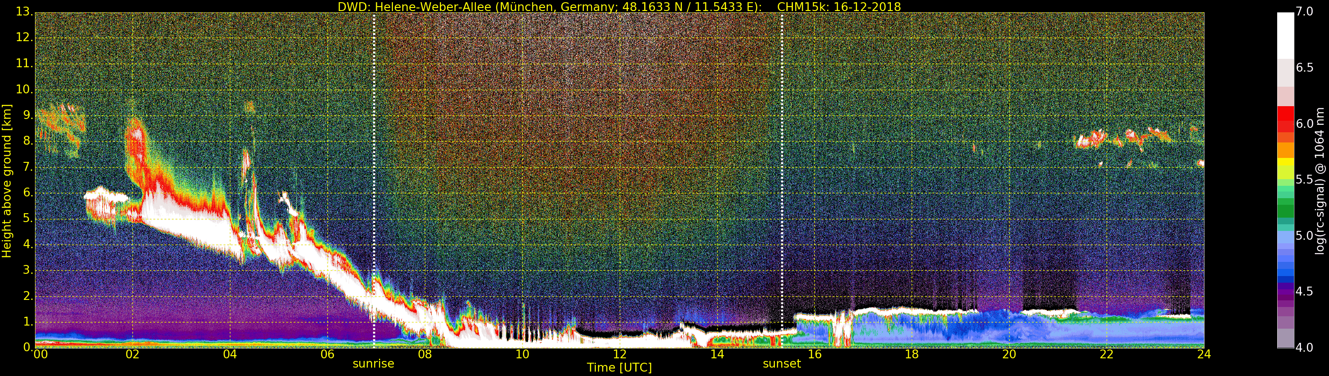Viewport: 1329px width, 376px height.
Task: Click the colorbar value '6.0'
Action: coord(1305,123)
